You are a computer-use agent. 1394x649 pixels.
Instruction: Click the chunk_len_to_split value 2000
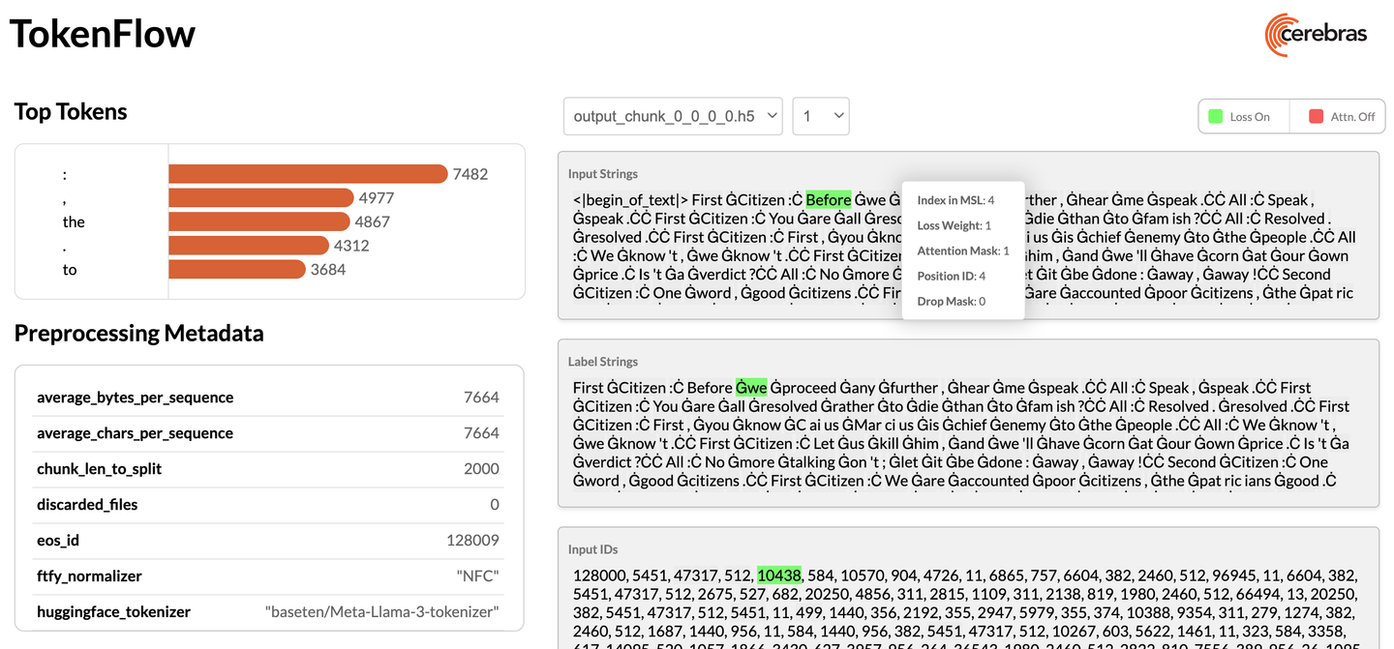pos(481,469)
